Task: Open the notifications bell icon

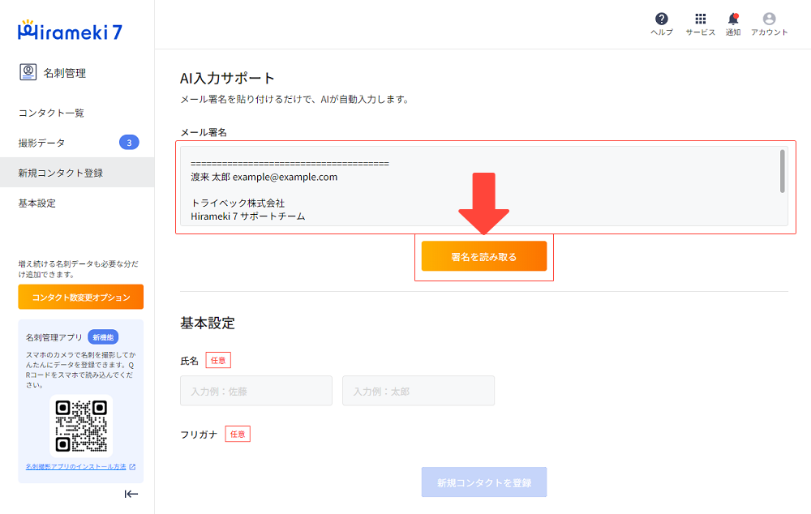Action: pyautogui.click(x=733, y=19)
